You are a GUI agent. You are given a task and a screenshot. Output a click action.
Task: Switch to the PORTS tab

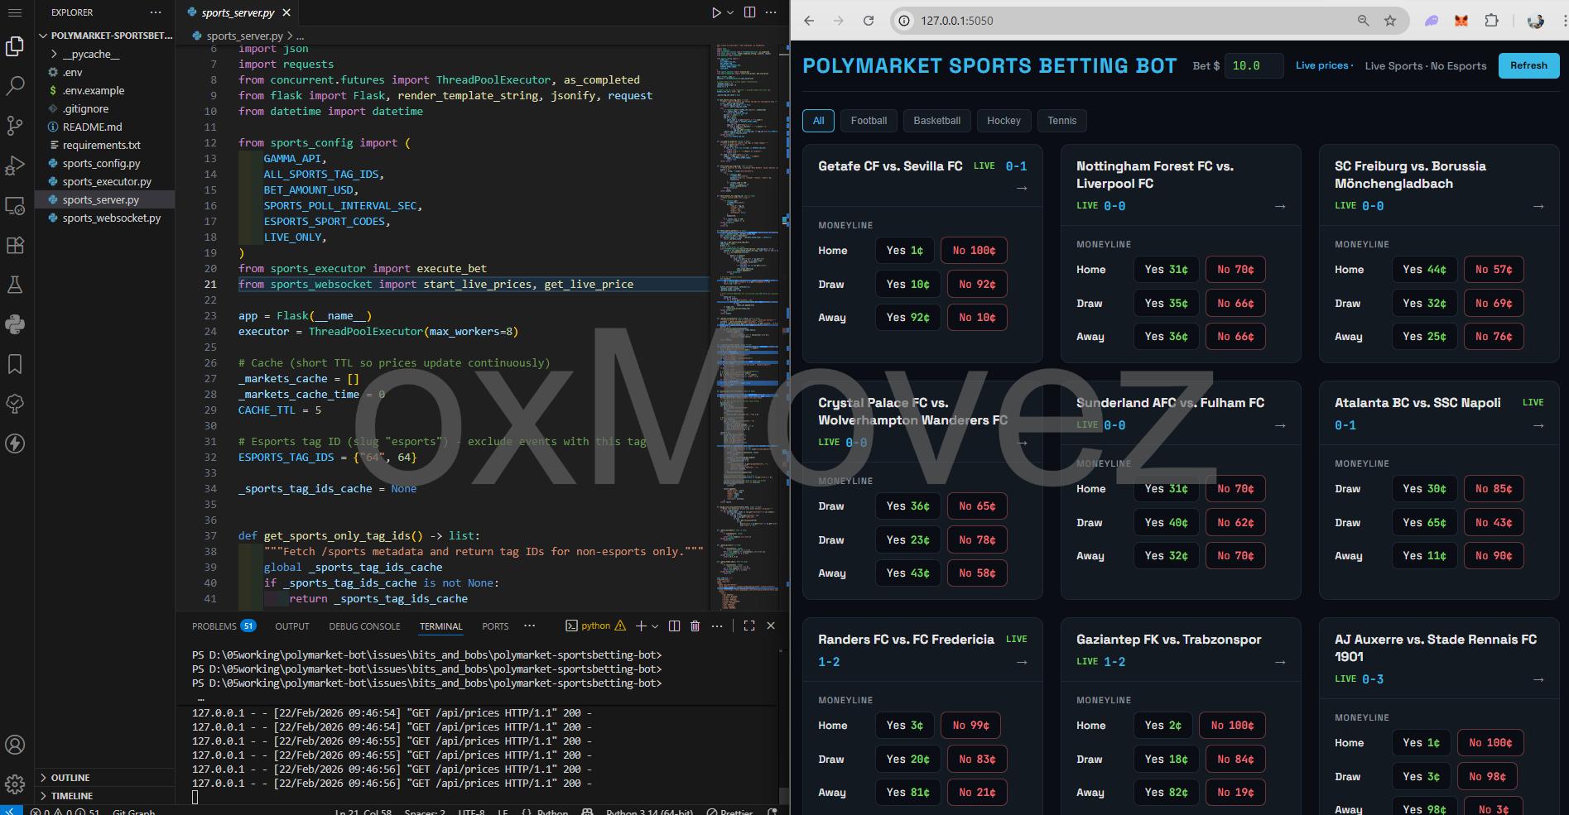(495, 626)
